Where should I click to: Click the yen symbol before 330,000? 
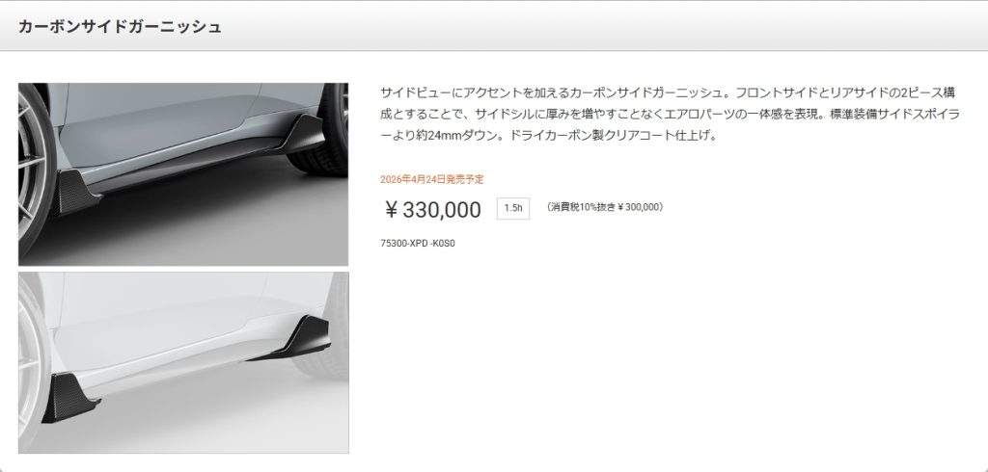[392, 210]
